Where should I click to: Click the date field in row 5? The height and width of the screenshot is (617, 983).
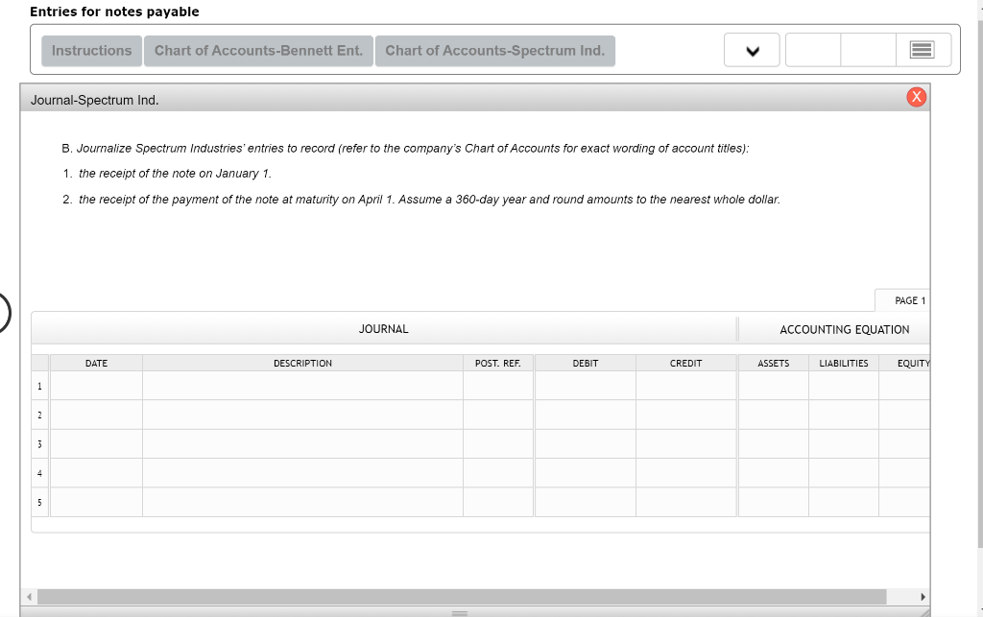96,503
